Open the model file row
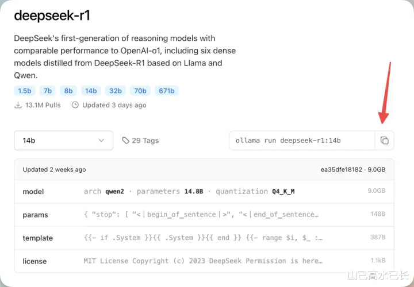This screenshot has width=414, height=287. pos(204,192)
